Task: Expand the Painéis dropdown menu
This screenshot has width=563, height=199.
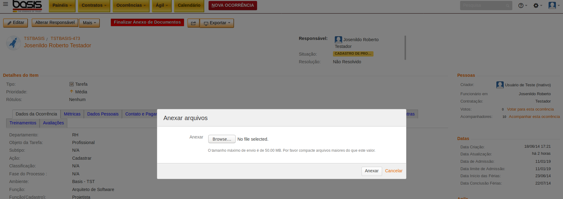Action: click(62, 6)
